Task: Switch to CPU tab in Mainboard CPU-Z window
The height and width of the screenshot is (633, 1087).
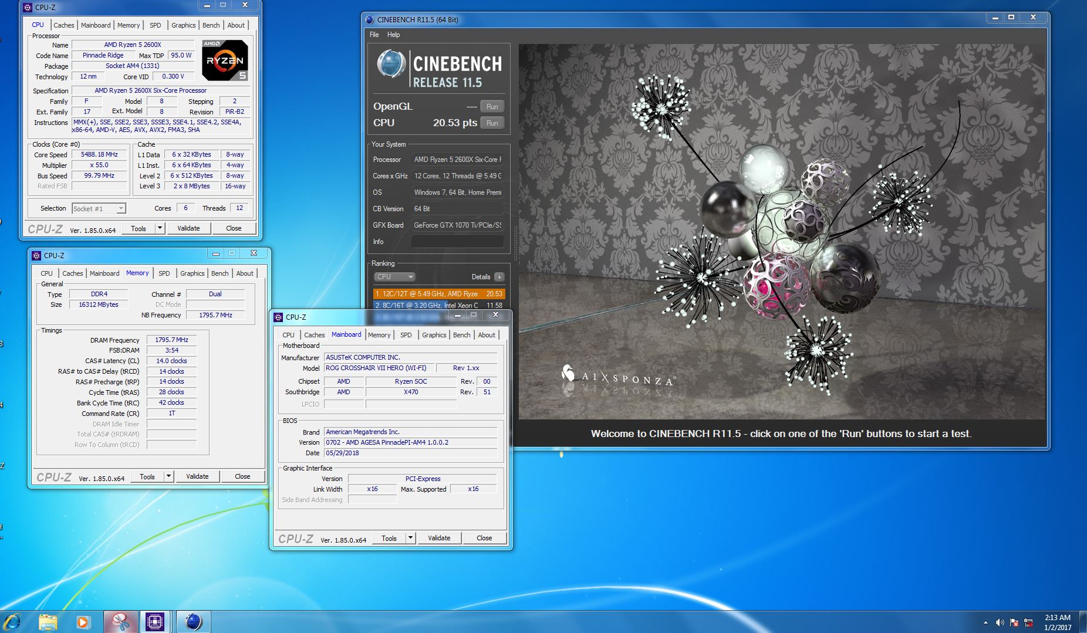Action: point(288,335)
